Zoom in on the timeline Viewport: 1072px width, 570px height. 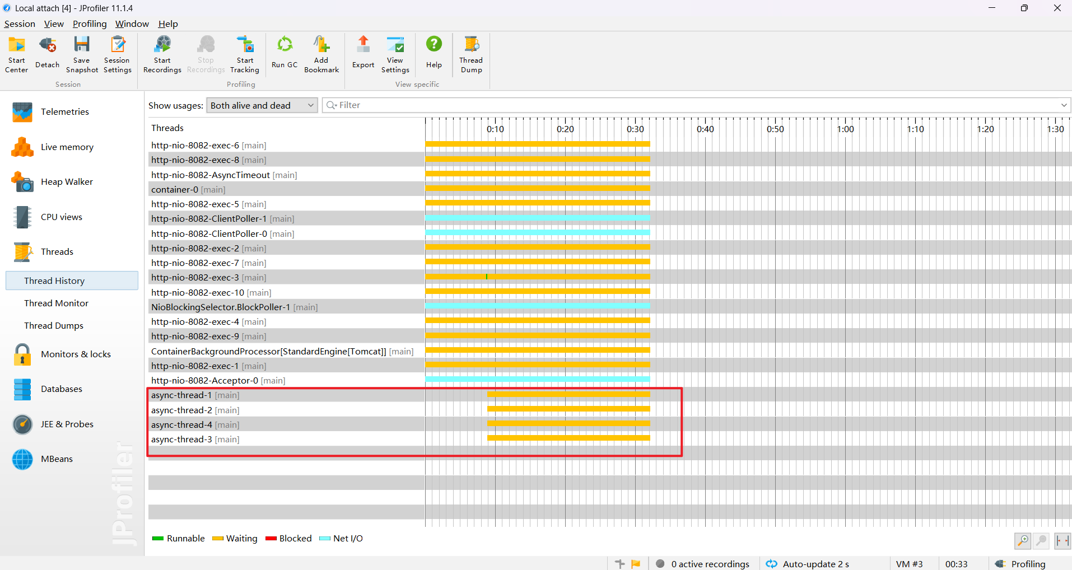click(1023, 541)
